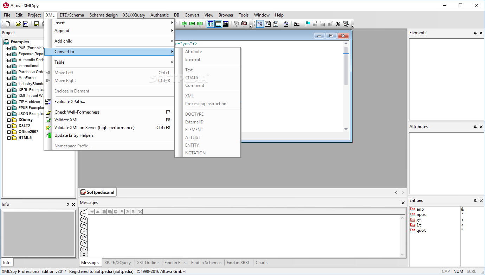The image size is (485, 275).
Task: Click the document window vertical scrollbar thumb
Action: (x=346, y=65)
